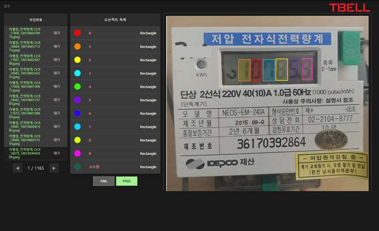
Task: Click 'Rectangle' in the object 4 row
Action: [148, 87]
